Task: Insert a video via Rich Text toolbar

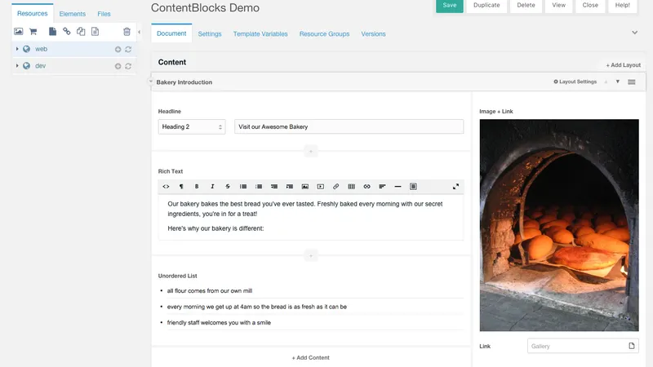Action: (x=320, y=187)
